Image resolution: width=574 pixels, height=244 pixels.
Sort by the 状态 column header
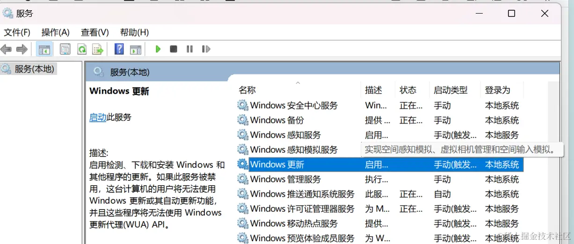coord(408,90)
